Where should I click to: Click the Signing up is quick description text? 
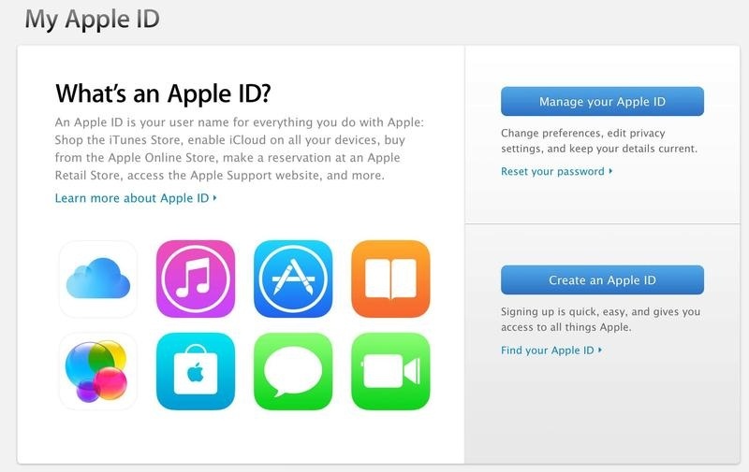(x=600, y=320)
